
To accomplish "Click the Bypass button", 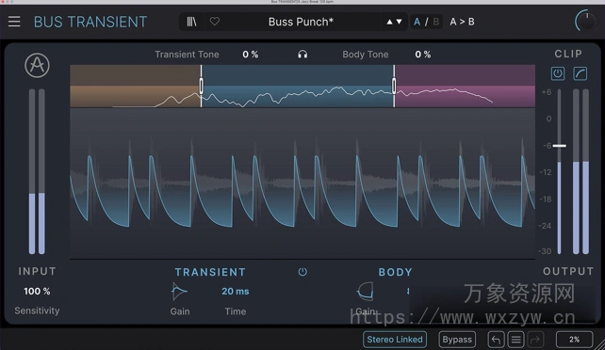I will point(457,340).
